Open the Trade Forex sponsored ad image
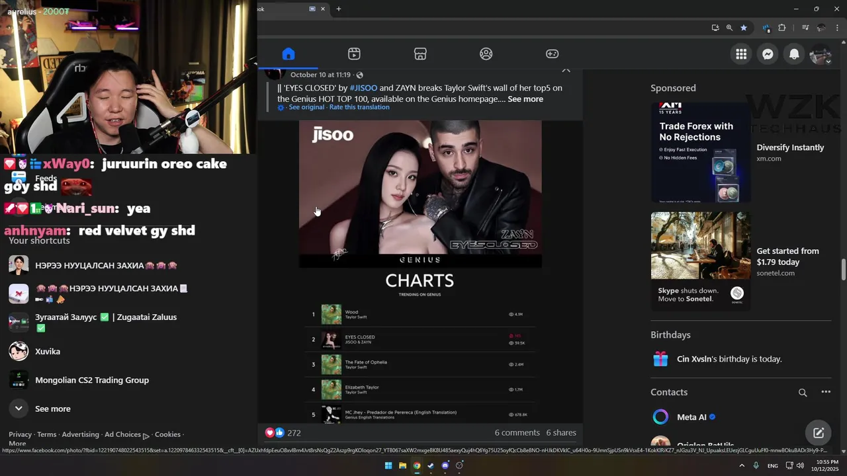The height and width of the screenshot is (476, 847). coord(701,153)
